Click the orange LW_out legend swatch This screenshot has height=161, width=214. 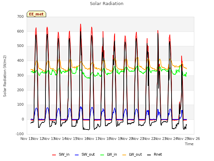(x=124, y=155)
